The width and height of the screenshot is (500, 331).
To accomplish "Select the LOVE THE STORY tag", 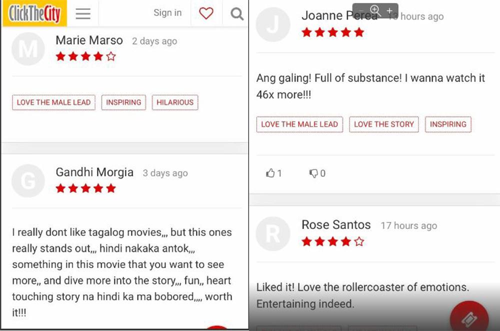I will point(384,124).
